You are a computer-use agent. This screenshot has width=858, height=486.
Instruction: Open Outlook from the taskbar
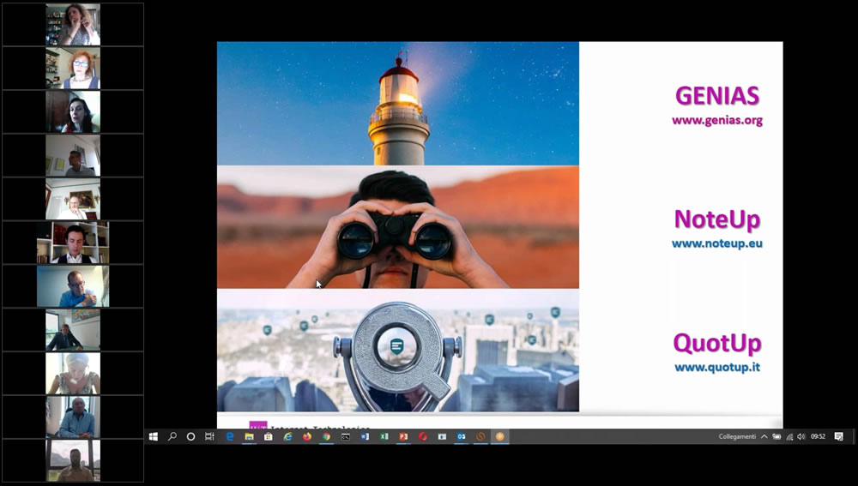tap(462, 436)
